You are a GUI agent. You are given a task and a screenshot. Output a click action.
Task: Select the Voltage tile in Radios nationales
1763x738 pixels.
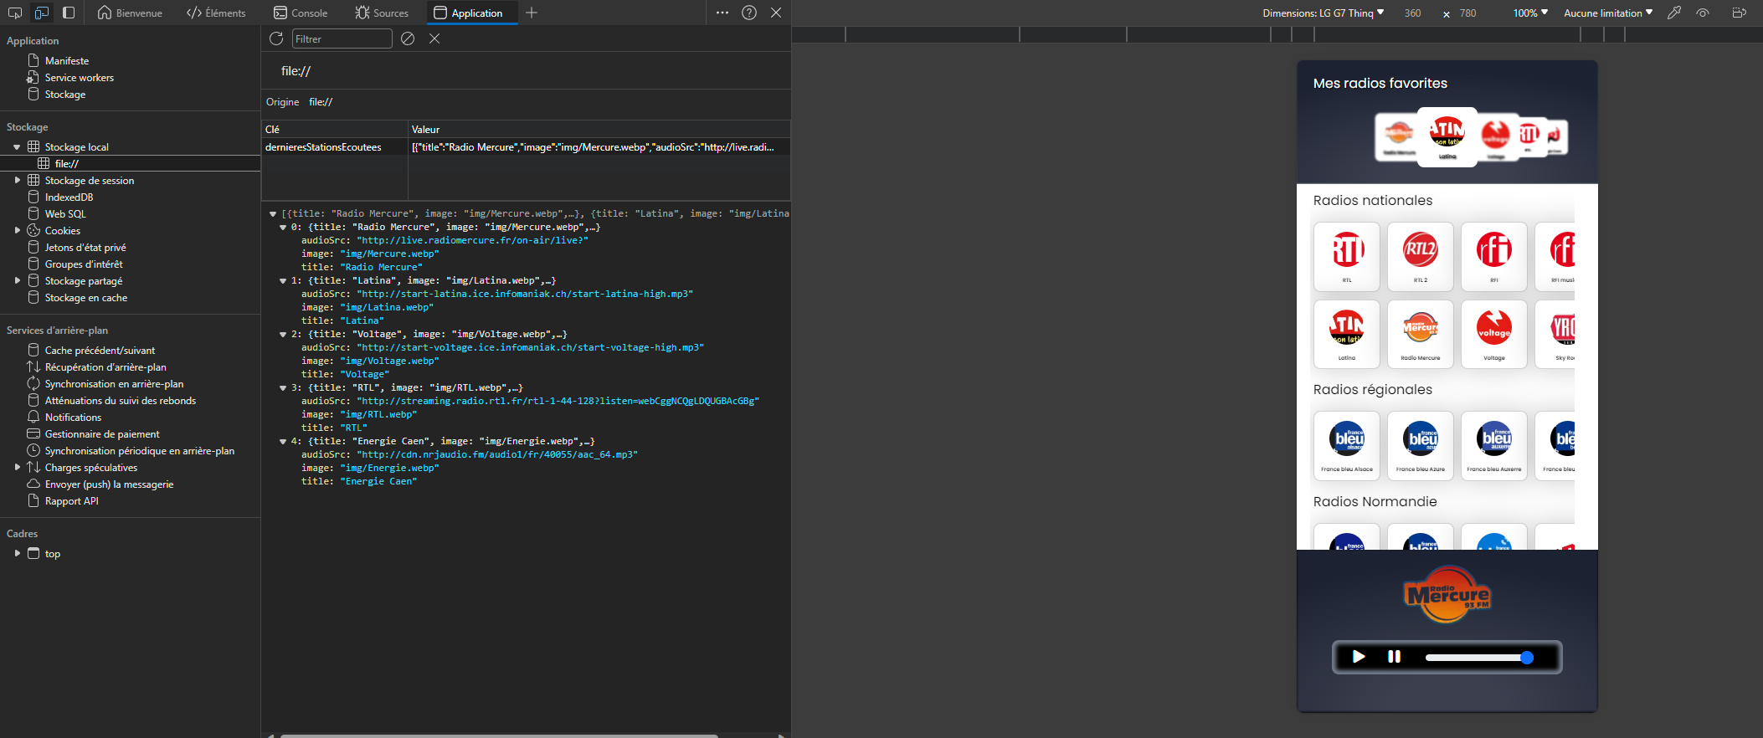click(1494, 335)
